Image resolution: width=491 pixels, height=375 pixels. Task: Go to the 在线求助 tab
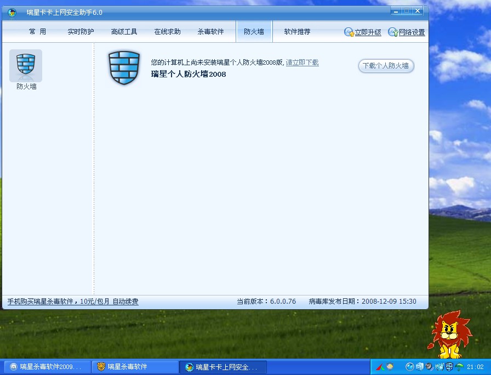click(167, 32)
